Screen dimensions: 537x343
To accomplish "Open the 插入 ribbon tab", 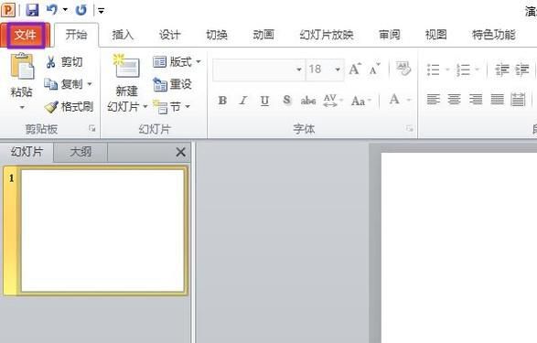I will click(x=123, y=35).
